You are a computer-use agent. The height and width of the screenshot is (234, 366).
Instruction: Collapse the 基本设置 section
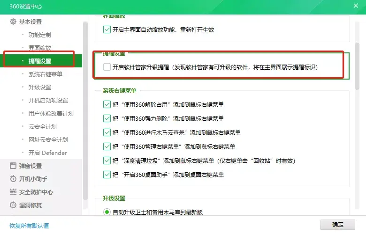point(30,22)
